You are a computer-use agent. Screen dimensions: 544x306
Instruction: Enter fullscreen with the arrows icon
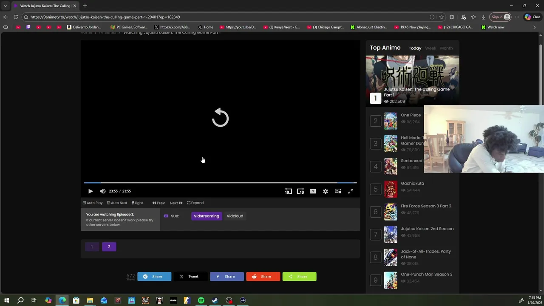point(350,191)
